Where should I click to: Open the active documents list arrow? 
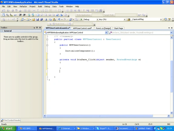click(169, 28)
